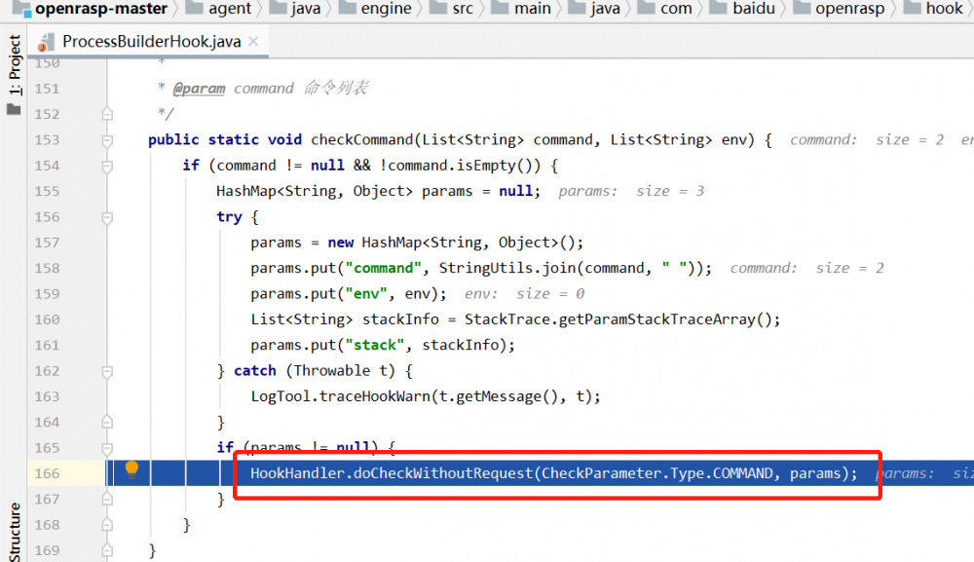Collapse the catch block at line 162
The height and width of the screenshot is (562, 974).
point(107,371)
